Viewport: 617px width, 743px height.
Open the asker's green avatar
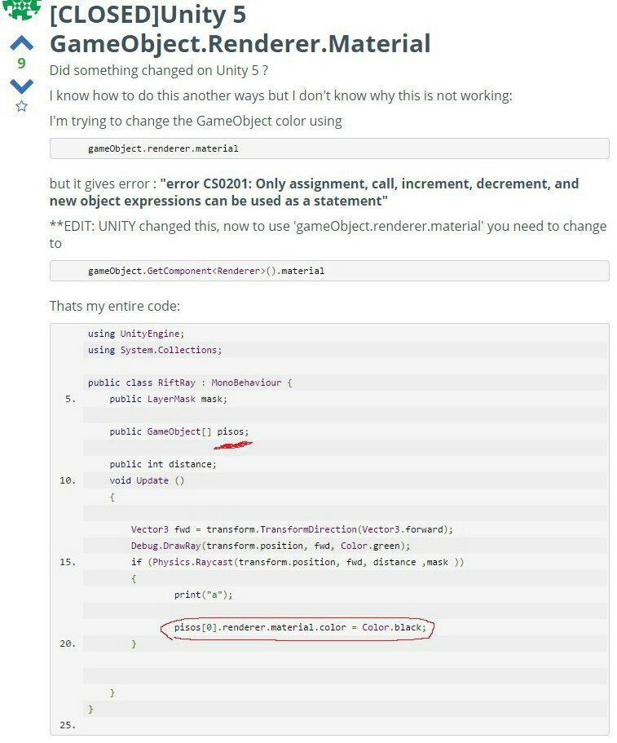click(22, 10)
